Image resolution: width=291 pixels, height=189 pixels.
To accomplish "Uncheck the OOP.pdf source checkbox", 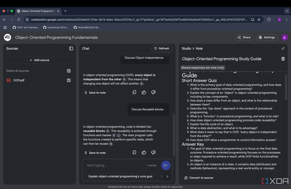I will [69, 80].
